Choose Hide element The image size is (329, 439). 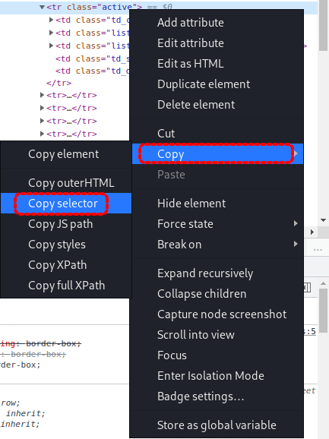tap(217, 204)
